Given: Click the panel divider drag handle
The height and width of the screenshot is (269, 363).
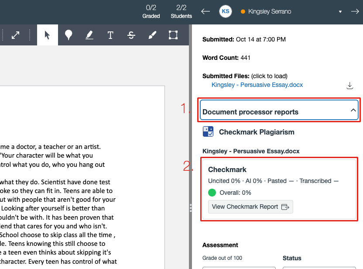Looking at the screenshot, I should coord(191,208).
